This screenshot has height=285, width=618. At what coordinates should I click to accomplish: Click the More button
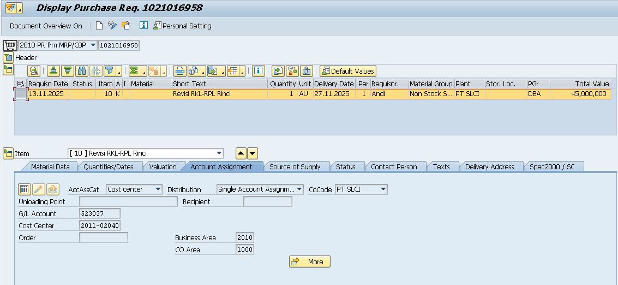pyautogui.click(x=309, y=262)
